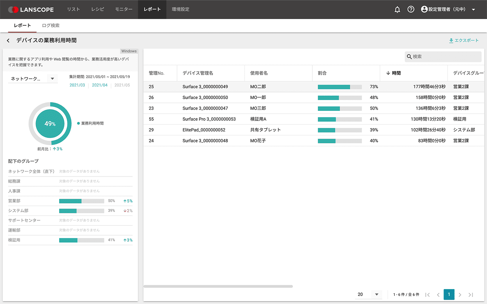Jump to first page icon

(x=428, y=295)
